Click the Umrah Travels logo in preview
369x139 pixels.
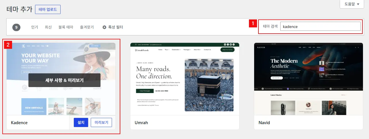[x=142, y=50]
